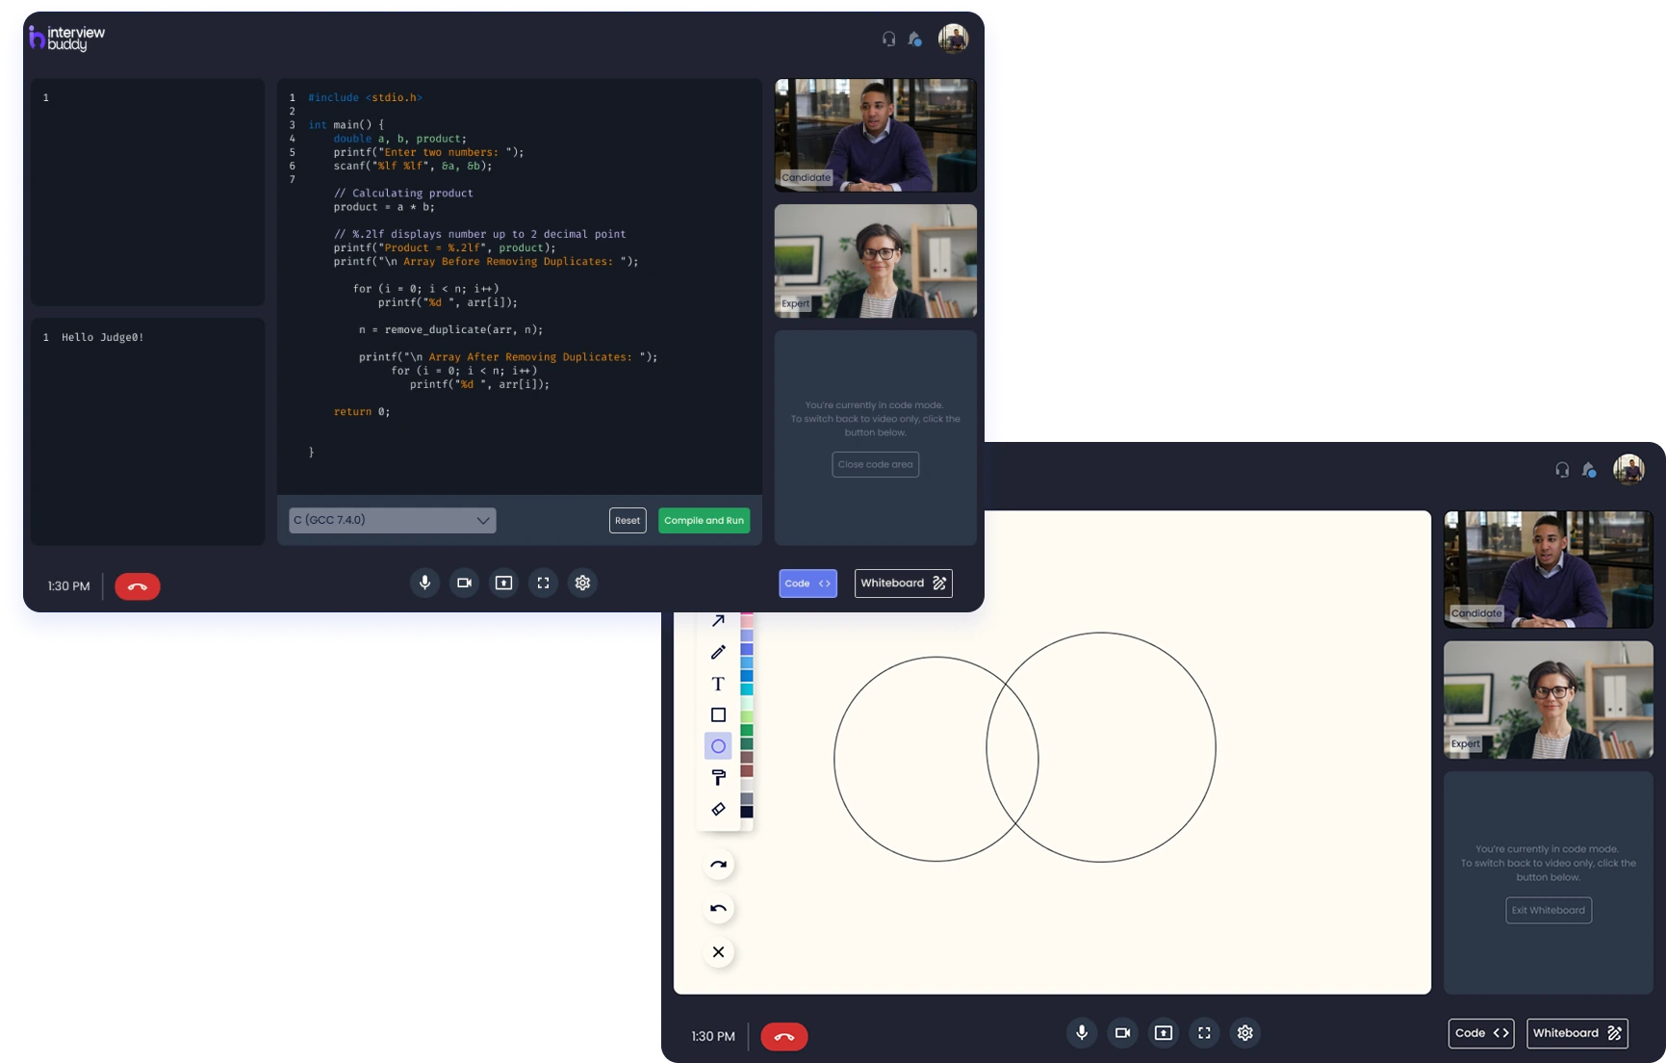Click the Undo icon on the whiteboard

click(717, 907)
